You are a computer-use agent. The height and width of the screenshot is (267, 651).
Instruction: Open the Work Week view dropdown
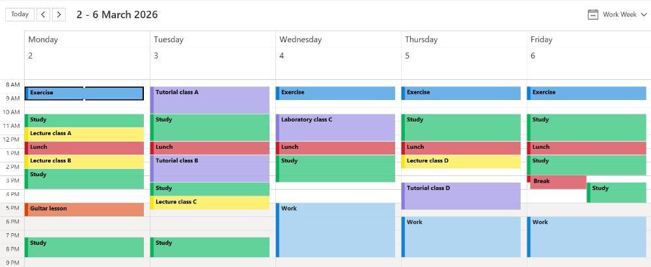(x=625, y=14)
